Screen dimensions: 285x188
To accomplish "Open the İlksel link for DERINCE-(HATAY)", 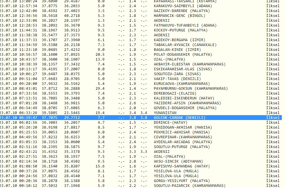I will [272, 122].
